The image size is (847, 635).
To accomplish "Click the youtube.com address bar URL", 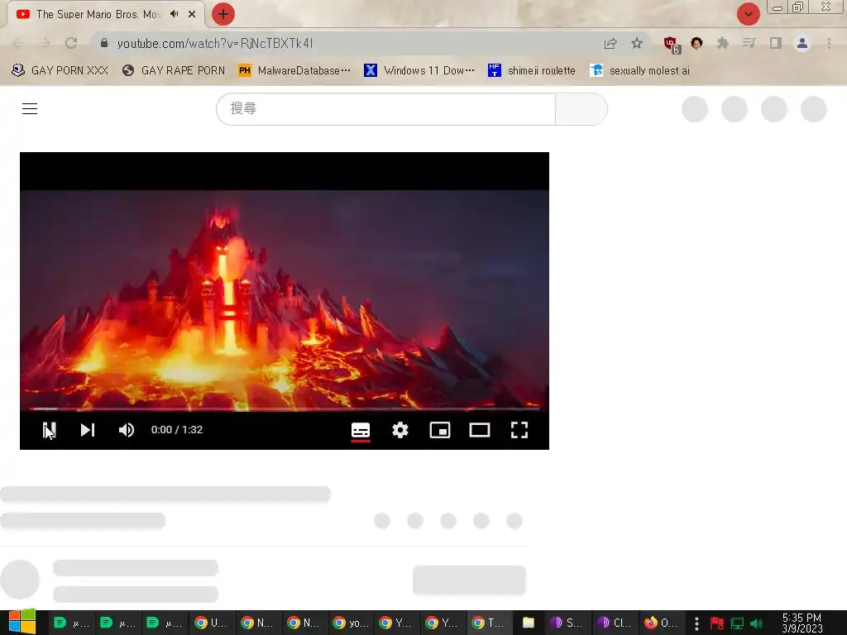I will (215, 43).
